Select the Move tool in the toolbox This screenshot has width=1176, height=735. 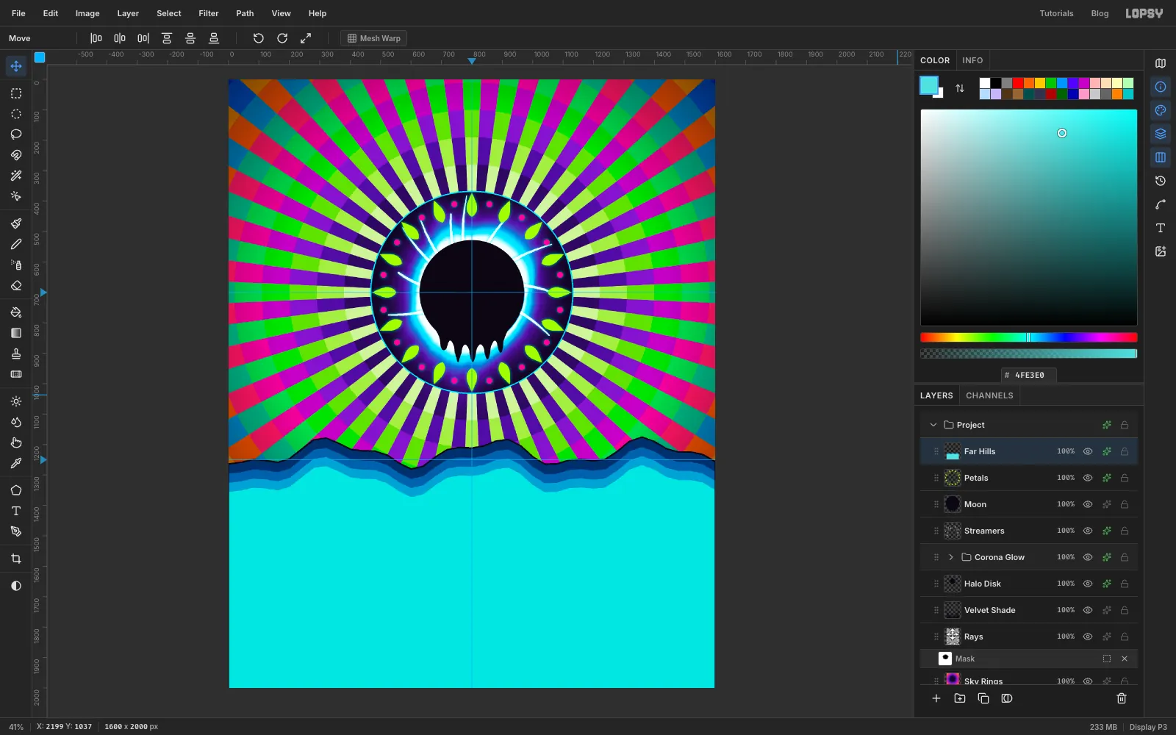16,66
